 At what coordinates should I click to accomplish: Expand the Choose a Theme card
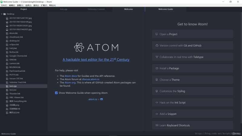[x=192, y=80]
